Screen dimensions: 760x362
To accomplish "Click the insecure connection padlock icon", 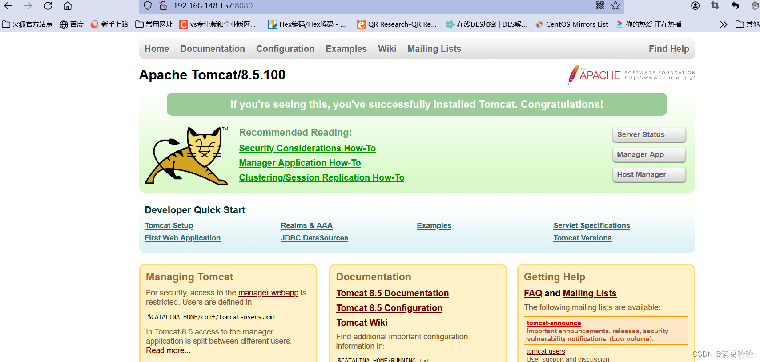I will pyautogui.click(x=163, y=6).
